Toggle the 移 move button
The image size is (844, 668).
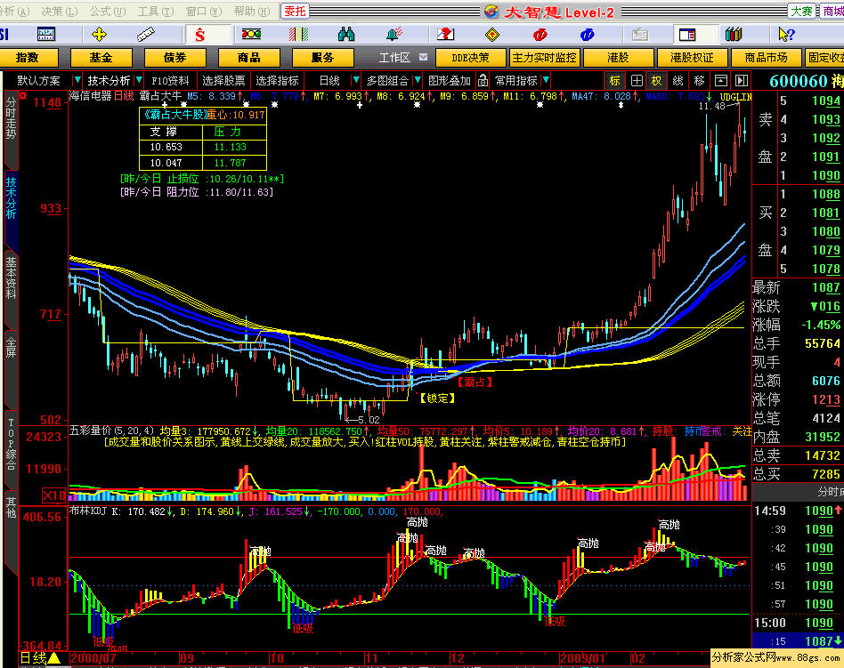pyautogui.click(x=699, y=81)
